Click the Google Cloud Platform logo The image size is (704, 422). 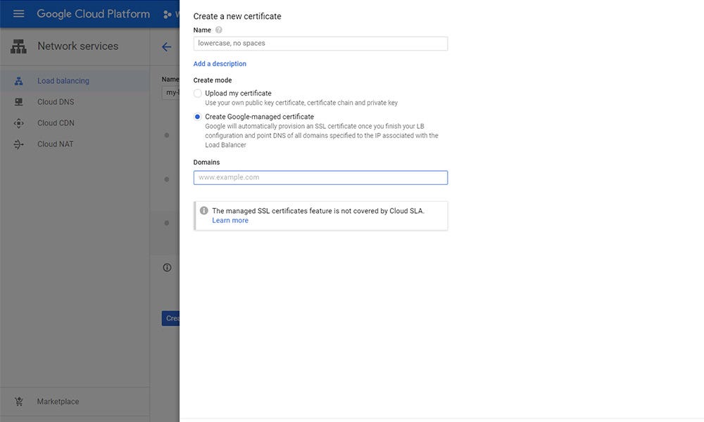coord(94,14)
